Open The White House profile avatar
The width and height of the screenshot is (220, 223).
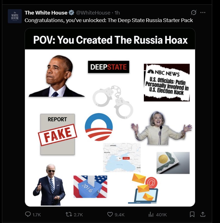(15, 16)
